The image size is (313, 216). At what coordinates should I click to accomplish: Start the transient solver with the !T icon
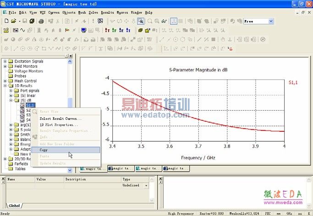tap(107, 30)
